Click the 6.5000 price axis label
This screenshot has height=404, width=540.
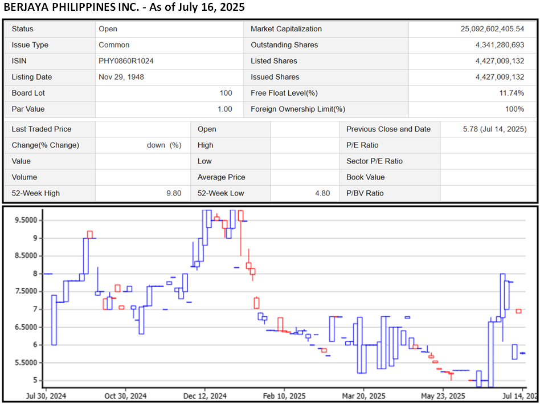[x=26, y=327]
